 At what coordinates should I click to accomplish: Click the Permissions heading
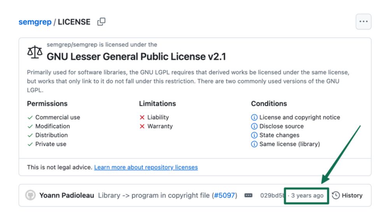47,104
